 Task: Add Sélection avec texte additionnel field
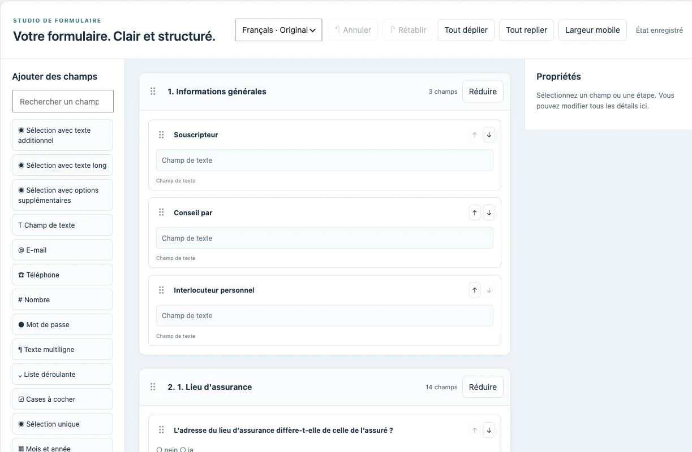pyautogui.click(x=62, y=135)
